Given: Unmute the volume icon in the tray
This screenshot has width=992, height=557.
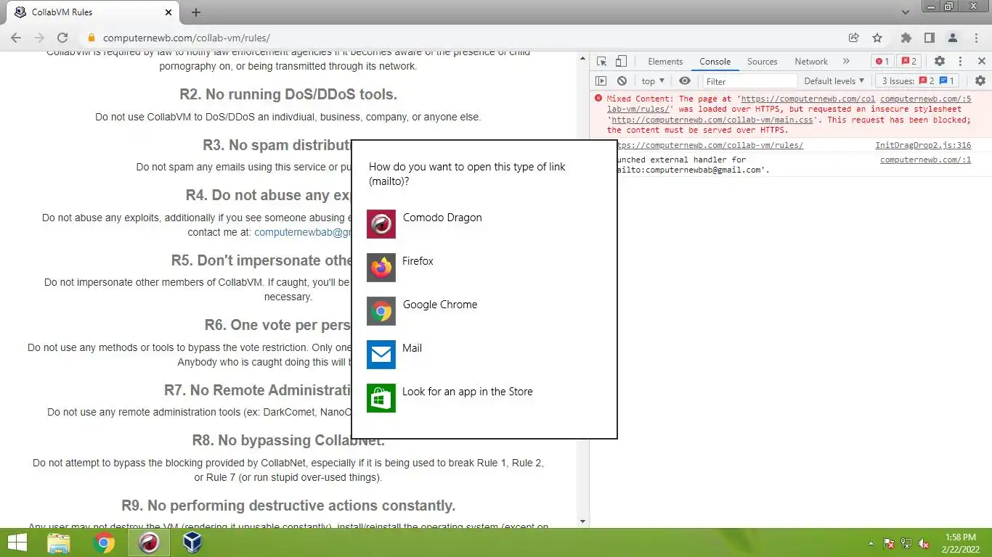Looking at the screenshot, I should tap(924, 543).
